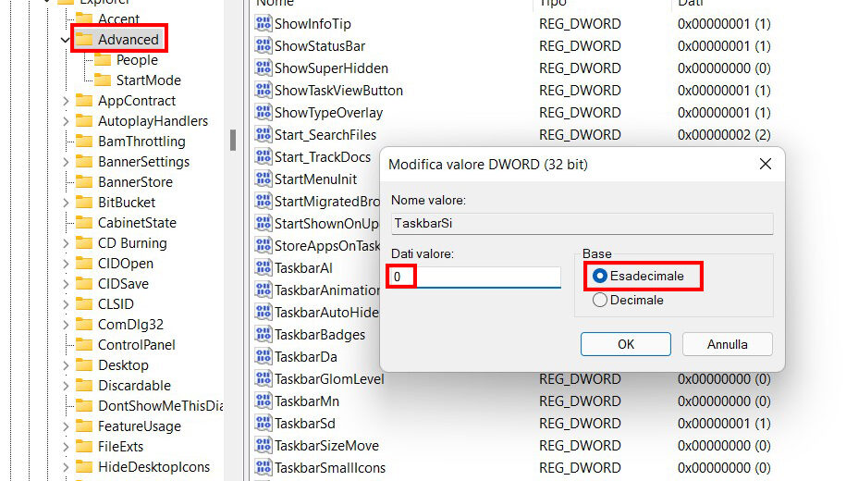
Task: Expand the BitBucket key
Action: click(x=66, y=203)
